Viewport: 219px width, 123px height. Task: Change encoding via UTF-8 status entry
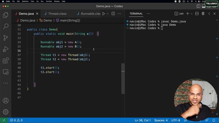click(x=176, y=120)
